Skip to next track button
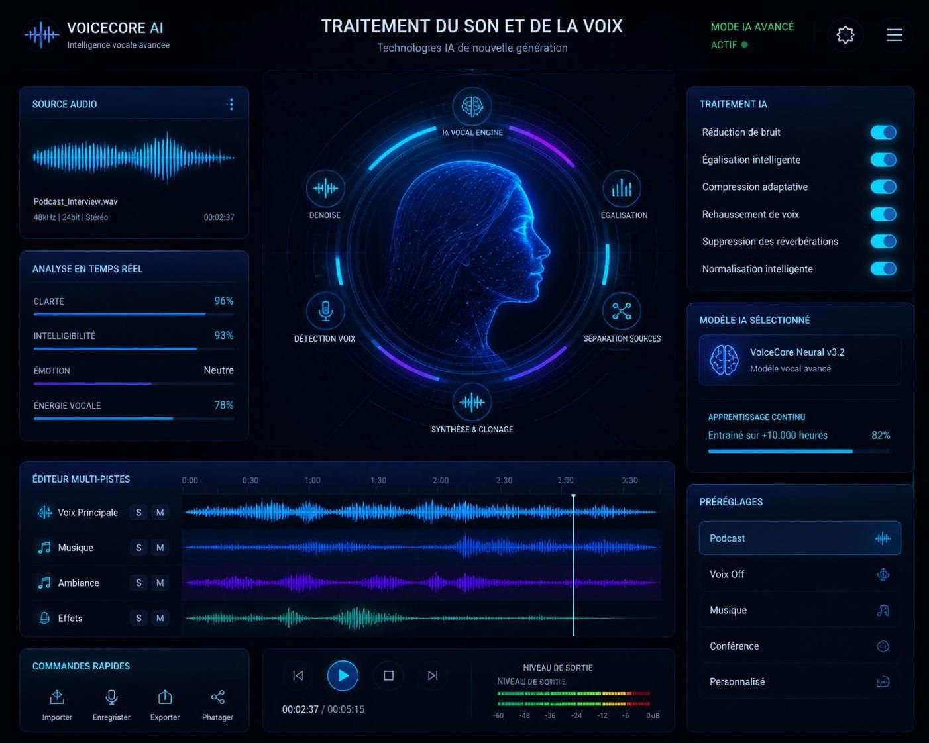 coord(433,675)
